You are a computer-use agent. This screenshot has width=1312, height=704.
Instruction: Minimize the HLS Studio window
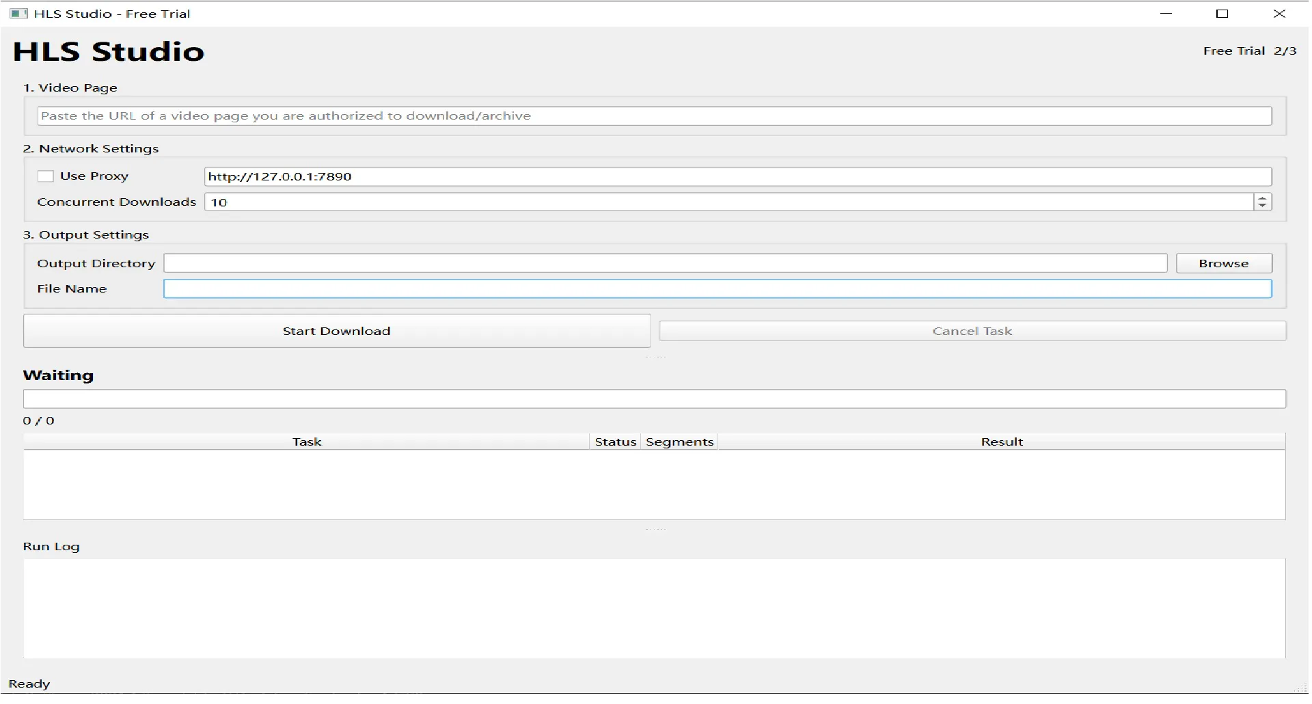click(x=1166, y=14)
